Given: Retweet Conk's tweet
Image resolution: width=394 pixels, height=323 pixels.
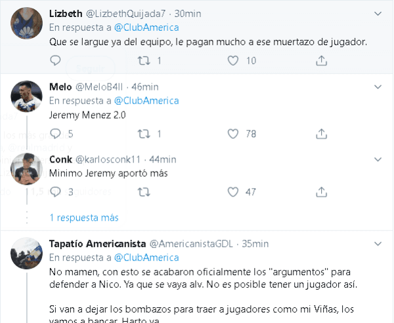Looking at the screenshot, I should tap(143, 192).
